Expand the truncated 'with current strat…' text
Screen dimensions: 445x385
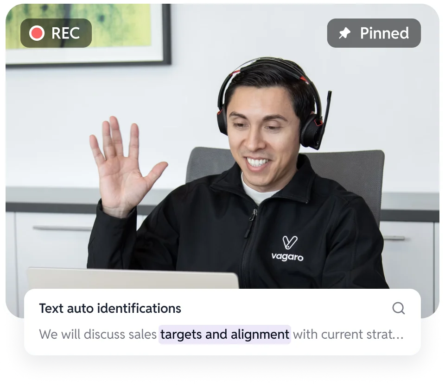pos(348,334)
